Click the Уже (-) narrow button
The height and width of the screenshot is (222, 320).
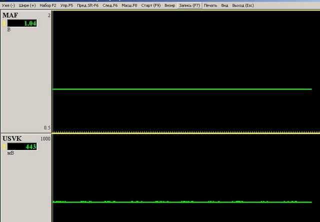[8, 5]
